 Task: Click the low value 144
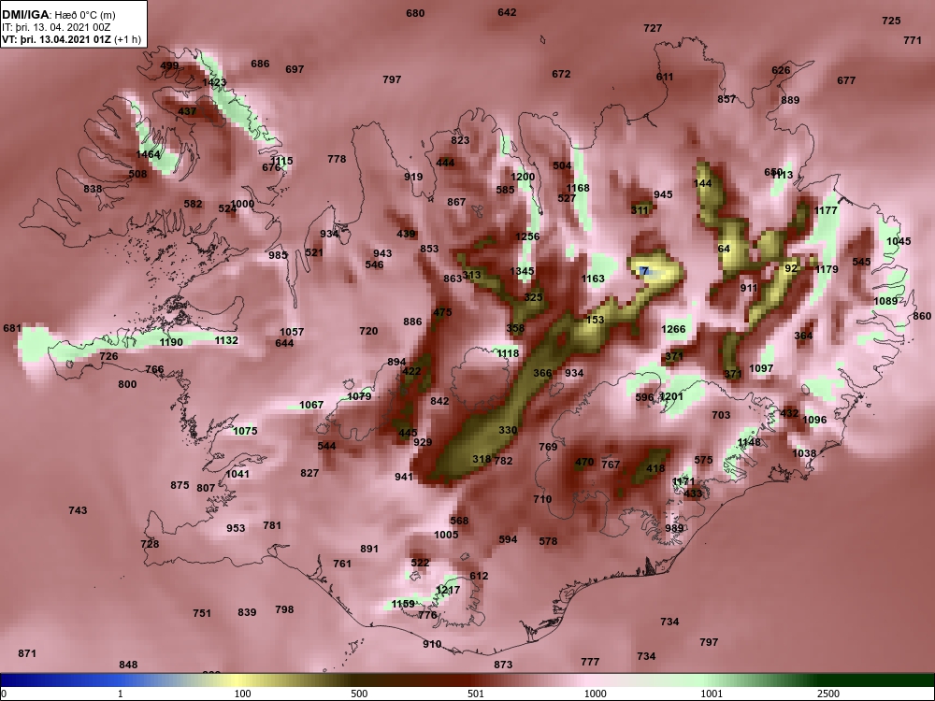pos(703,183)
